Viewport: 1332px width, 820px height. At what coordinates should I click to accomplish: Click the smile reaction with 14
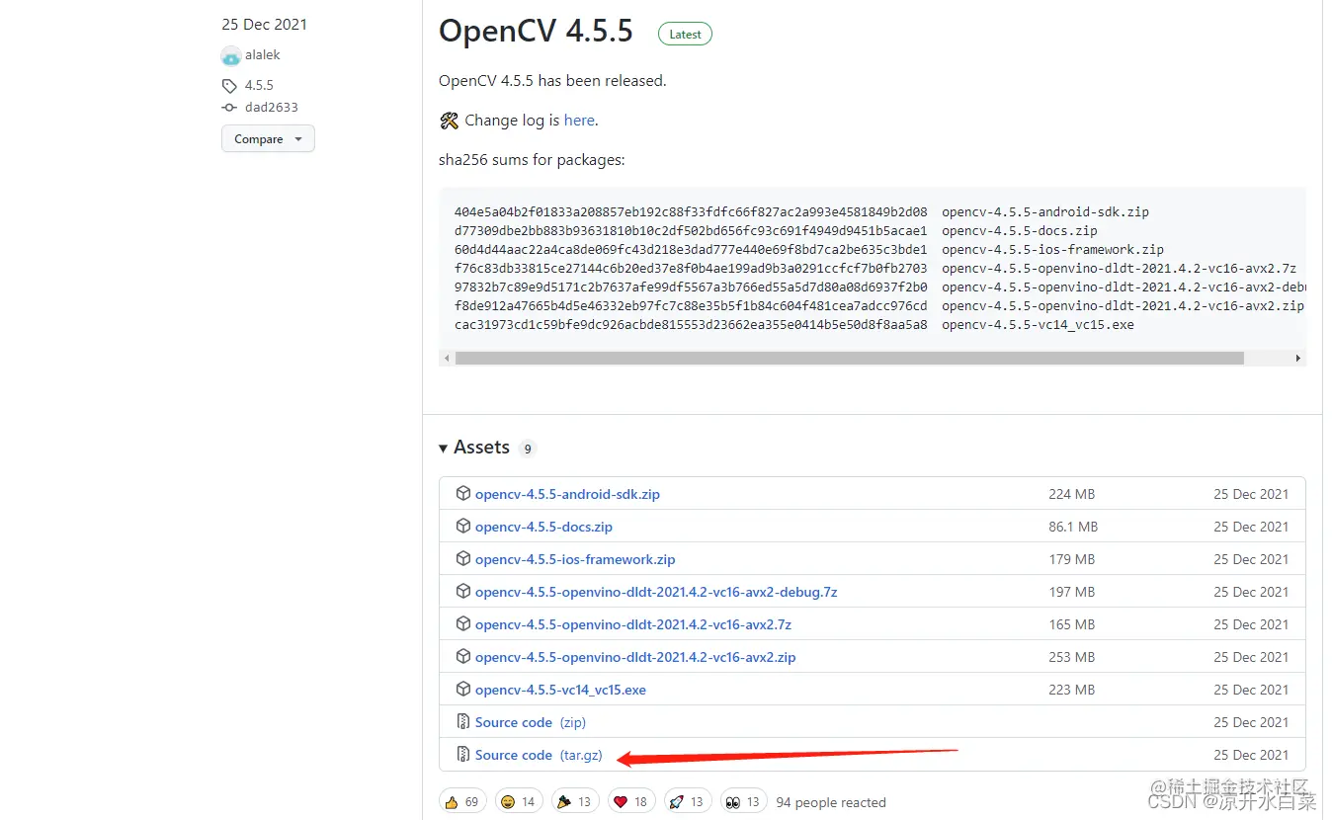(x=518, y=801)
